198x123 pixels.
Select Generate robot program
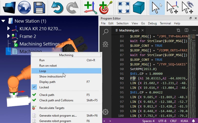tap(66, 121)
